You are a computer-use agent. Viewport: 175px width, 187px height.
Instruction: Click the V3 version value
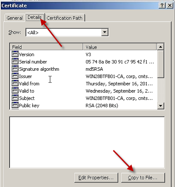click(x=88, y=54)
